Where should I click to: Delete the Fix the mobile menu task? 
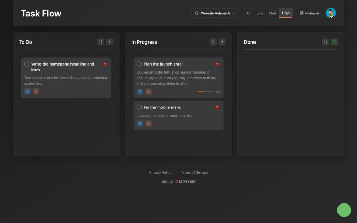pyautogui.click(x=148, y=124)
